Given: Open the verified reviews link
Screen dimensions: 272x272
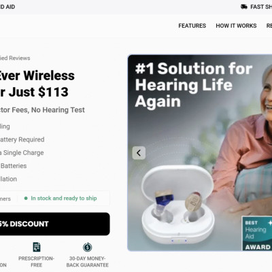Looking at the screenshot, I should tap(15, 58).
